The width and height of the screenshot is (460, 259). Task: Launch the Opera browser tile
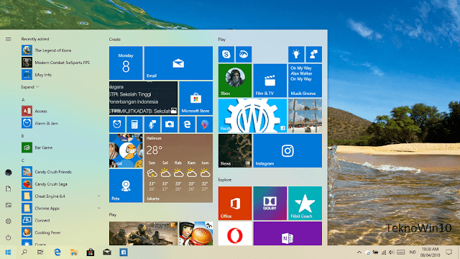[235, 233]
